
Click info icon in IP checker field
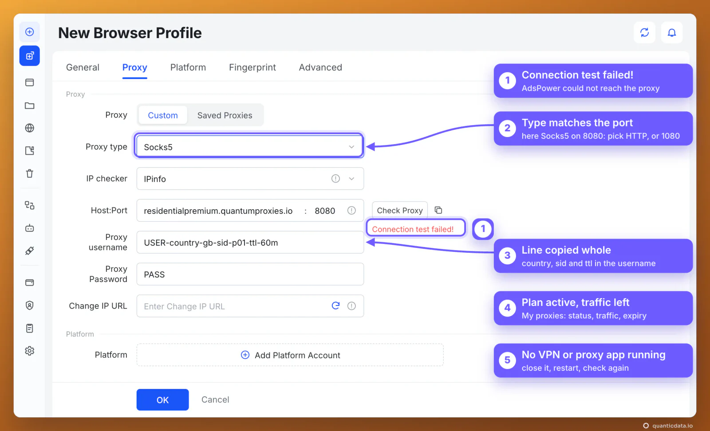point(335,179)
